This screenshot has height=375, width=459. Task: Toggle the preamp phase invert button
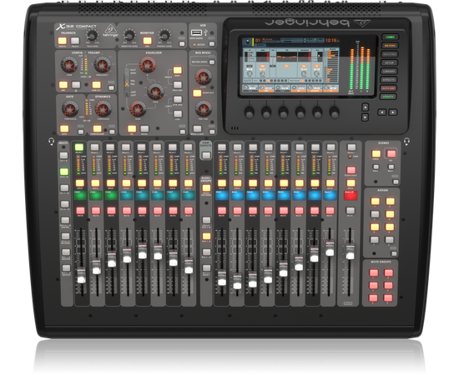click(76, 85)
